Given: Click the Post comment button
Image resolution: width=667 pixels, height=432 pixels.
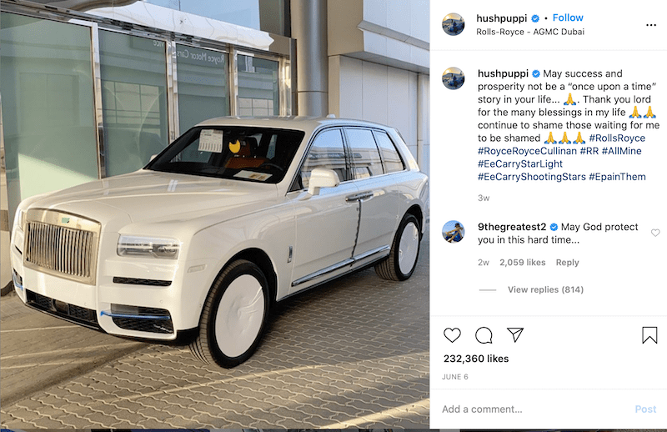Looking at the screenshot, I should (645, 409).
